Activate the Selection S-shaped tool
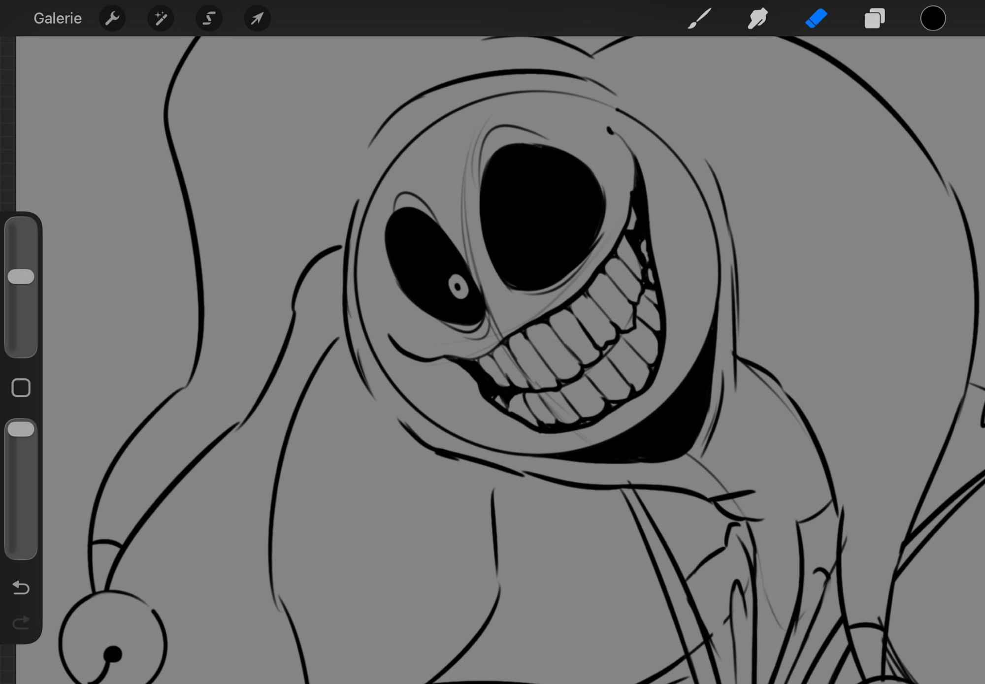 tap(209, 19)
